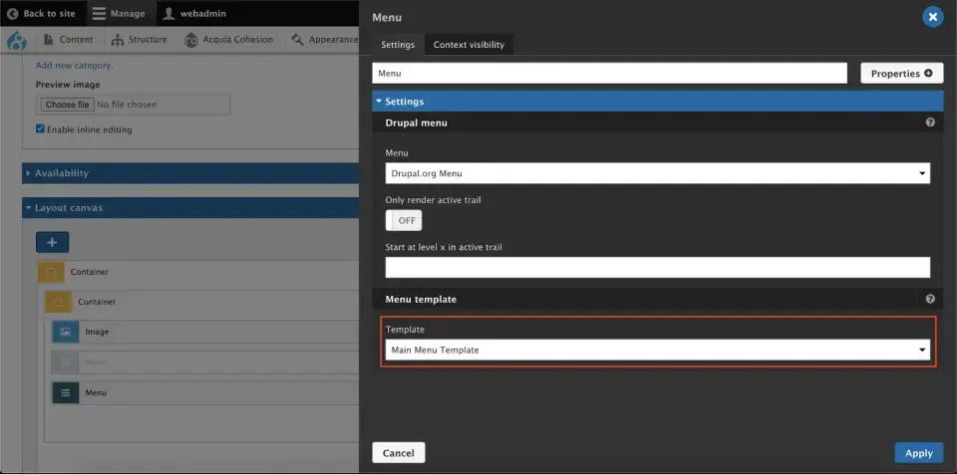This screenshot has width=957, height=474.
Task: Click the Cancel button
Action: tap(399, 453)
